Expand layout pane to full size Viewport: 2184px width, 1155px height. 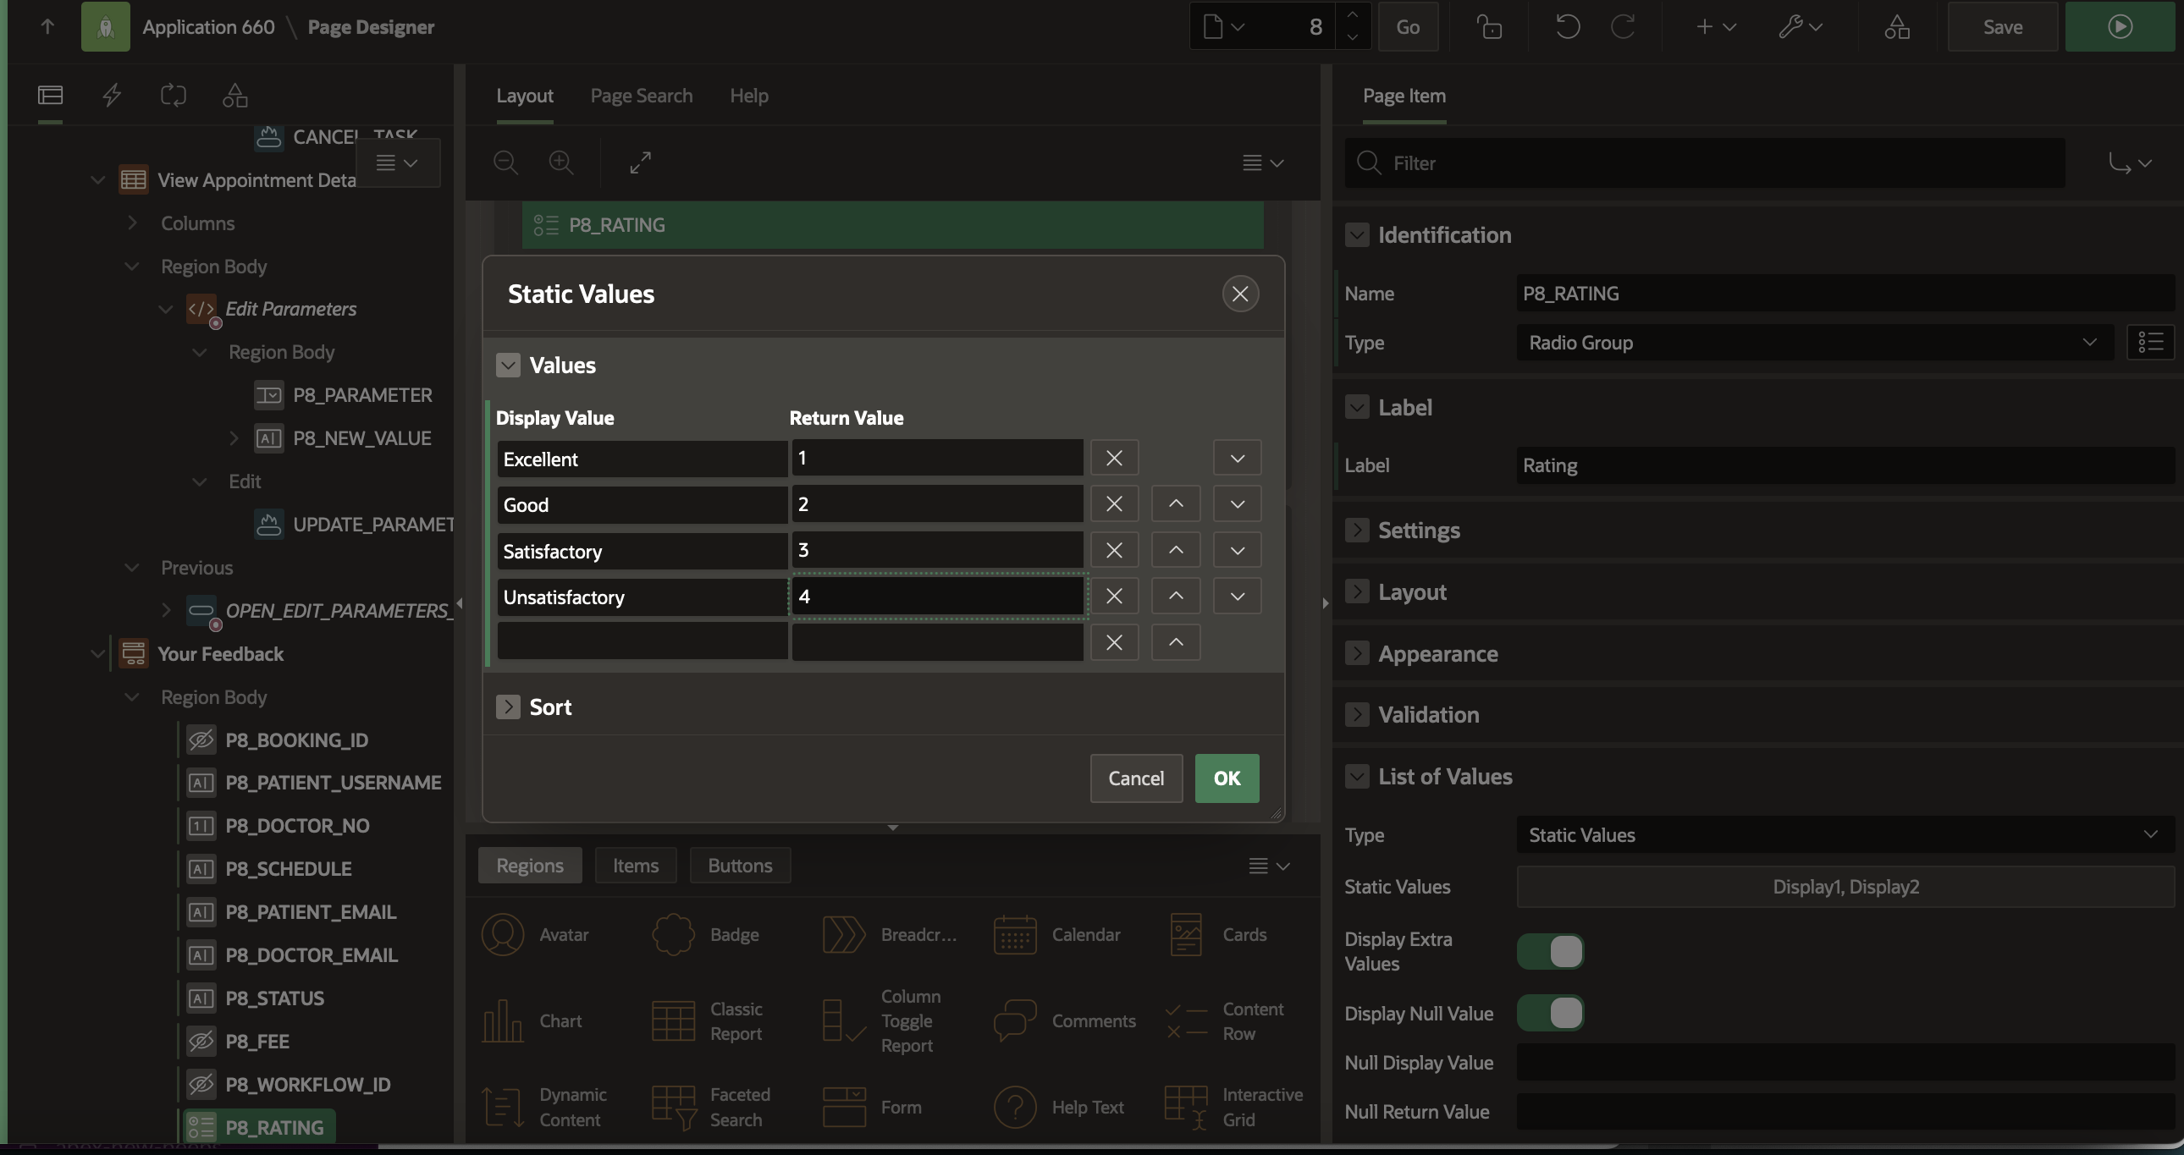(x=640, y=162)
